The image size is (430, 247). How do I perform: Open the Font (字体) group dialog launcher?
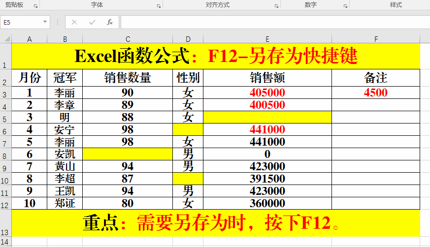159,6
